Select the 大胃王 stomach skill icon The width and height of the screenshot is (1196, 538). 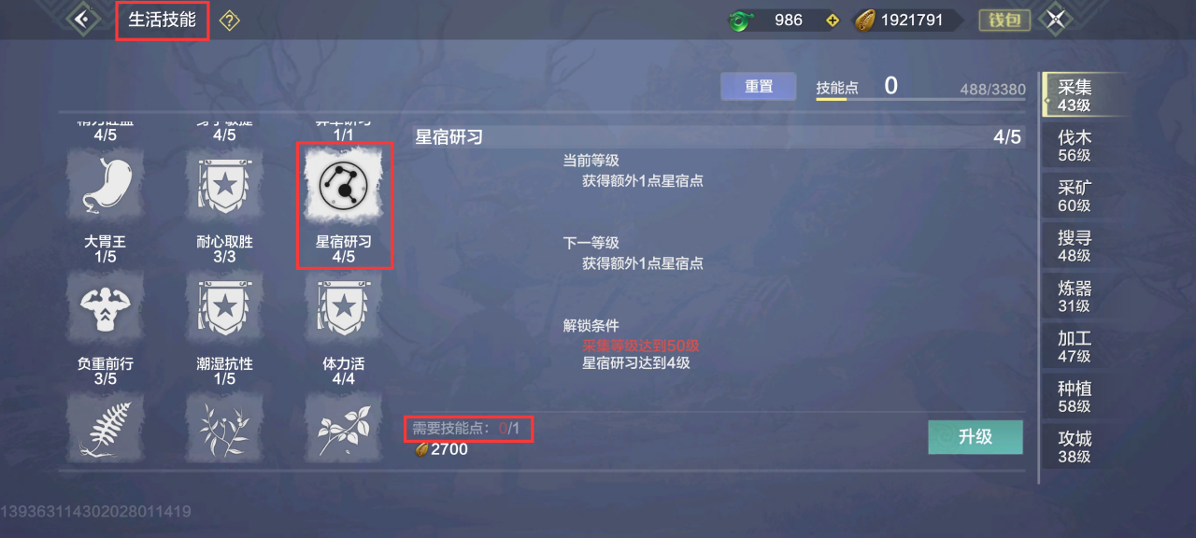tap(106, 186)
